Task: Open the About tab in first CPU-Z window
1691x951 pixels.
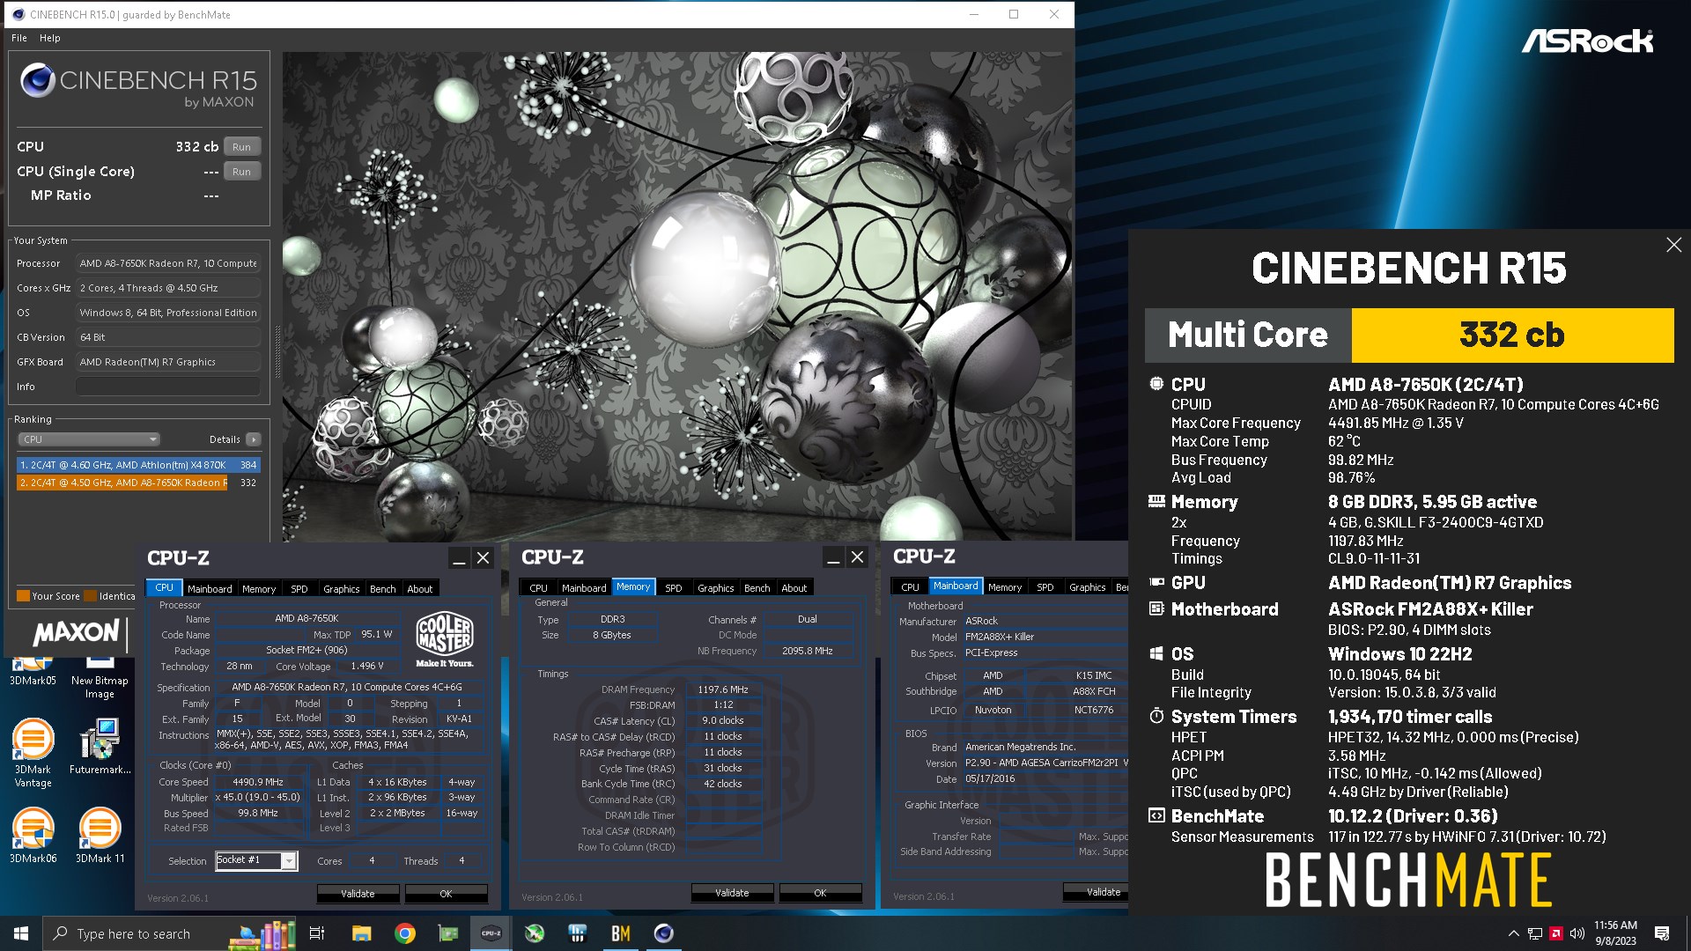Action: coord(420,588)
